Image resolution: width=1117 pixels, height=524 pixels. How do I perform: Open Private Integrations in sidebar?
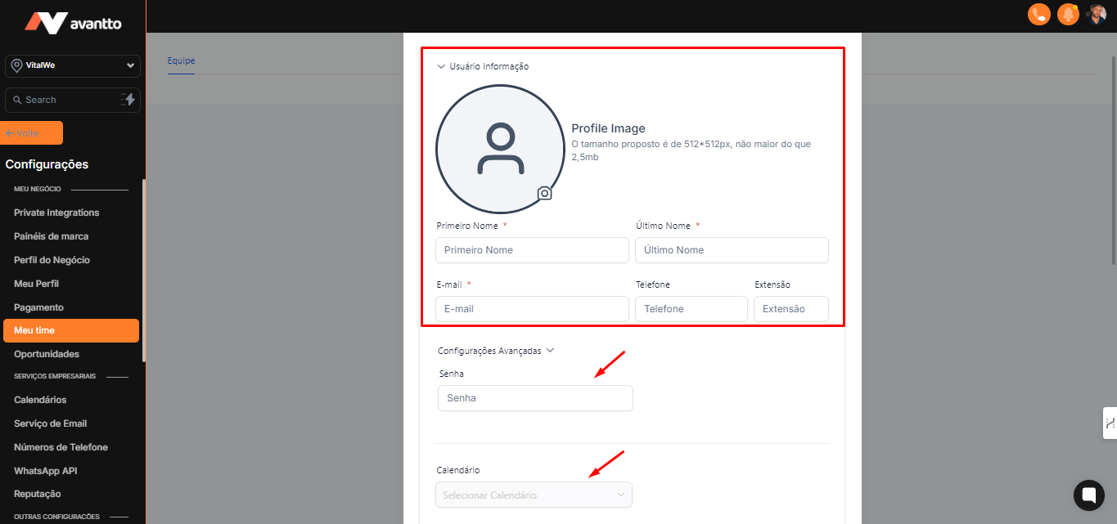[56, 213]
